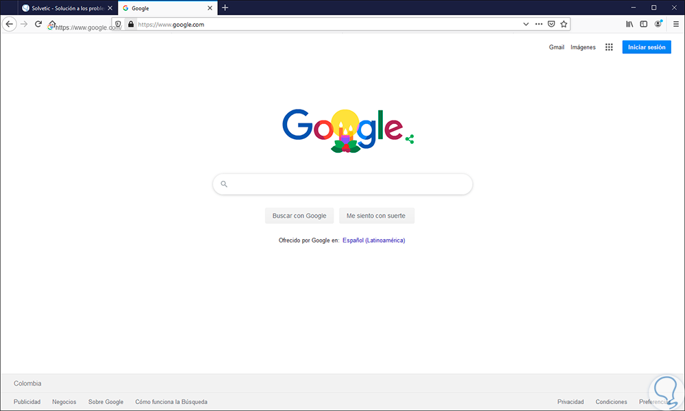The image size is (685, 411).
Task: Open Privacidad footer link
Action: coord(571,402)
